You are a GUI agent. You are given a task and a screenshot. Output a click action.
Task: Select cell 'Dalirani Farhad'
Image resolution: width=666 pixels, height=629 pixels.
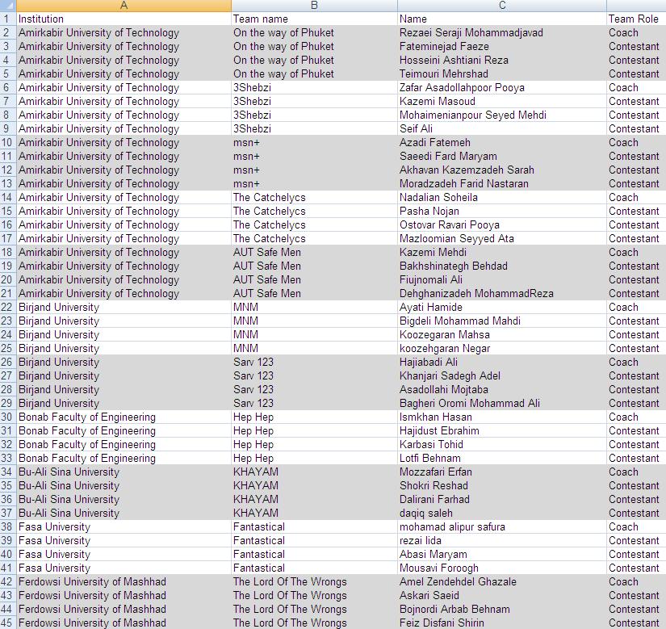(x=502, y=500)
